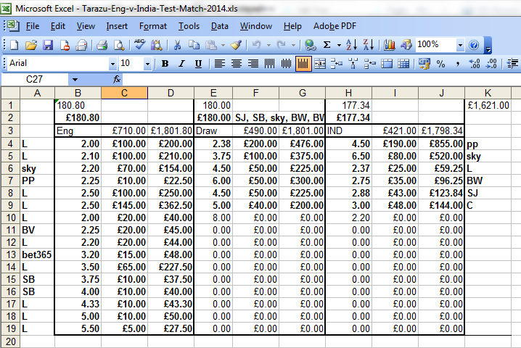Open the Name Box dropdown arrow
This screenshot has height=348, width=521.
tap(75, 80)
